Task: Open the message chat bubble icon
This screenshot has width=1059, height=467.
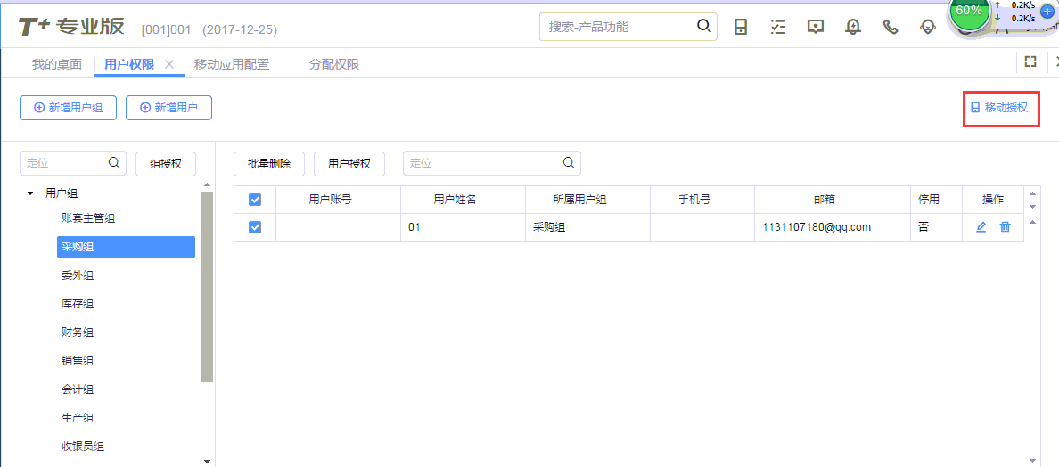Action: tap(816, 27)
